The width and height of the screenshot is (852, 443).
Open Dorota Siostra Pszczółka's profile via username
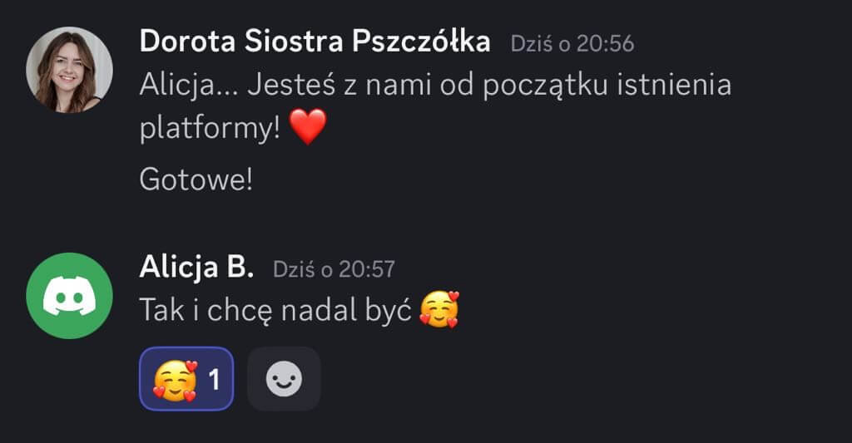click(315, 42)
